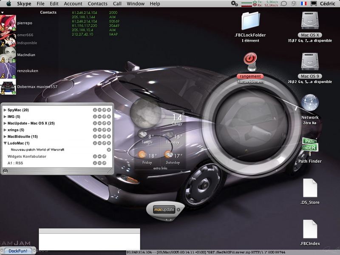Viewport: 340px width, 255px height.
Task: Select the rangement power spring icon
Action: (250, 62)
